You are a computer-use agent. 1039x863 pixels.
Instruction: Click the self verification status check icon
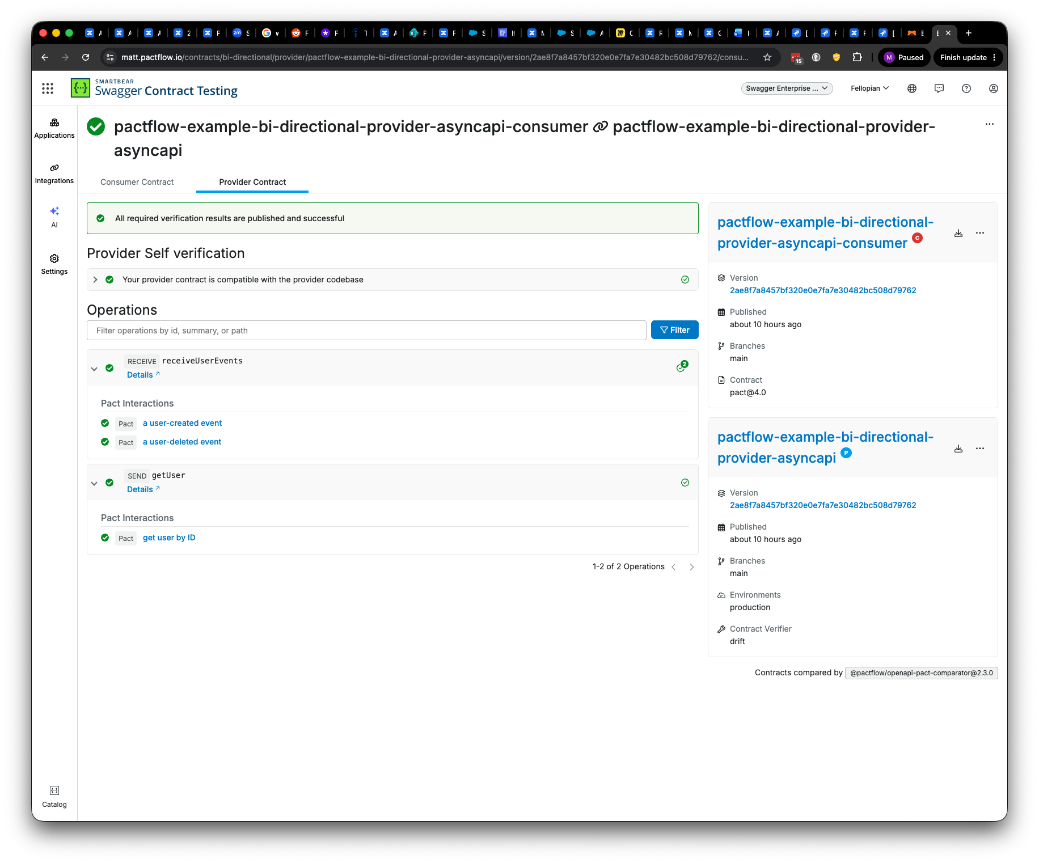pyautogui.click(x=685, y=280)
